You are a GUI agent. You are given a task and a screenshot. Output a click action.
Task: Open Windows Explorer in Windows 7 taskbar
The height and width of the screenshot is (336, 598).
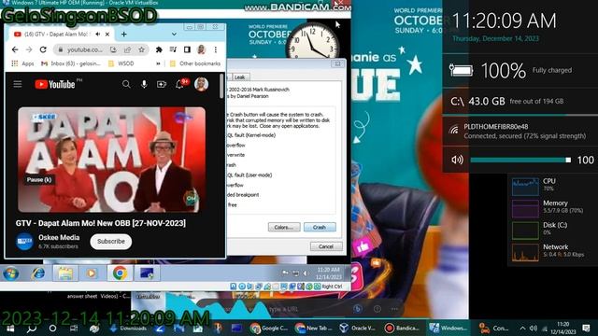pos(65,273)
